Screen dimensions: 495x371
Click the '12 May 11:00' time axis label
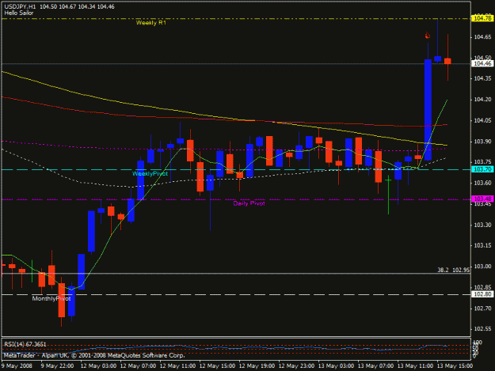(177, 366)
